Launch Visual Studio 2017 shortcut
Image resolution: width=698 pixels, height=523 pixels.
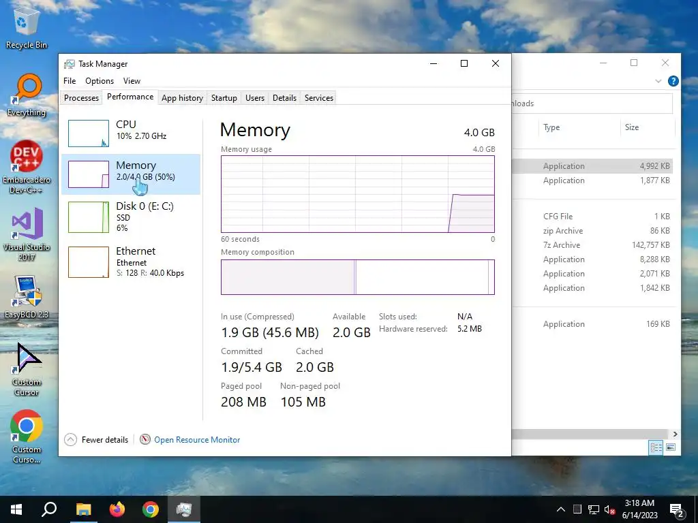click(27, 234)
